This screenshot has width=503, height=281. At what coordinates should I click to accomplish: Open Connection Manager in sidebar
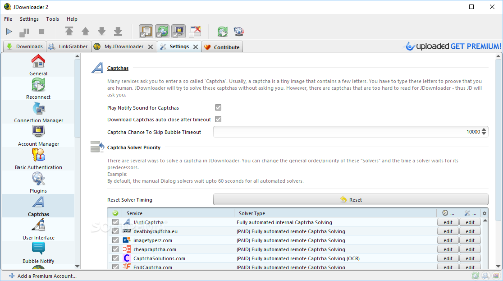click(38, 112)
